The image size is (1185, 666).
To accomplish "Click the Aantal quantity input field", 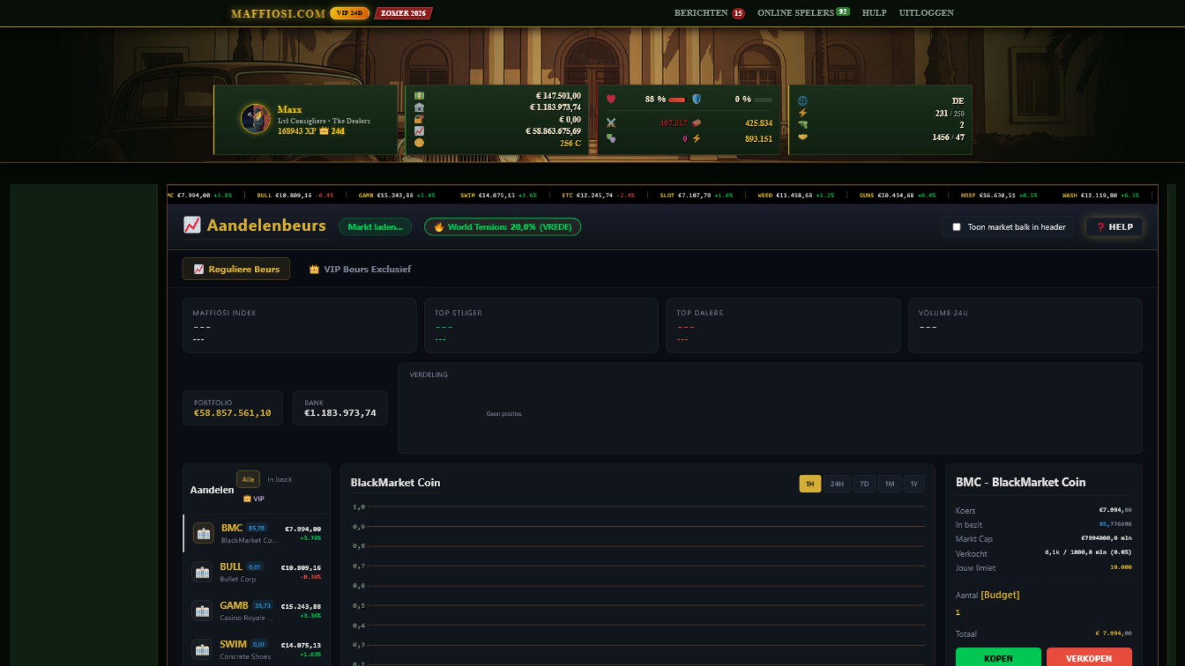I will 1043,612.
